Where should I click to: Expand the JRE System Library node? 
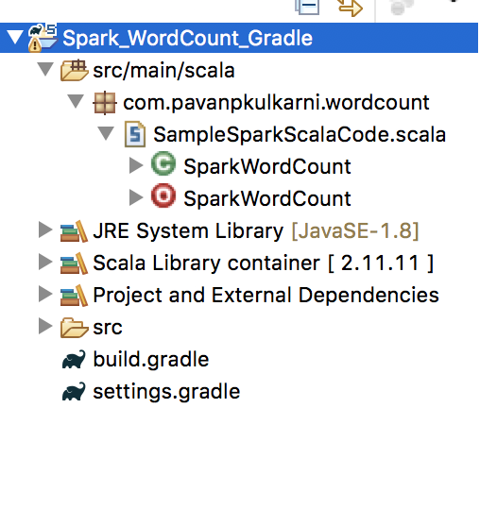(x=45, y=229)
